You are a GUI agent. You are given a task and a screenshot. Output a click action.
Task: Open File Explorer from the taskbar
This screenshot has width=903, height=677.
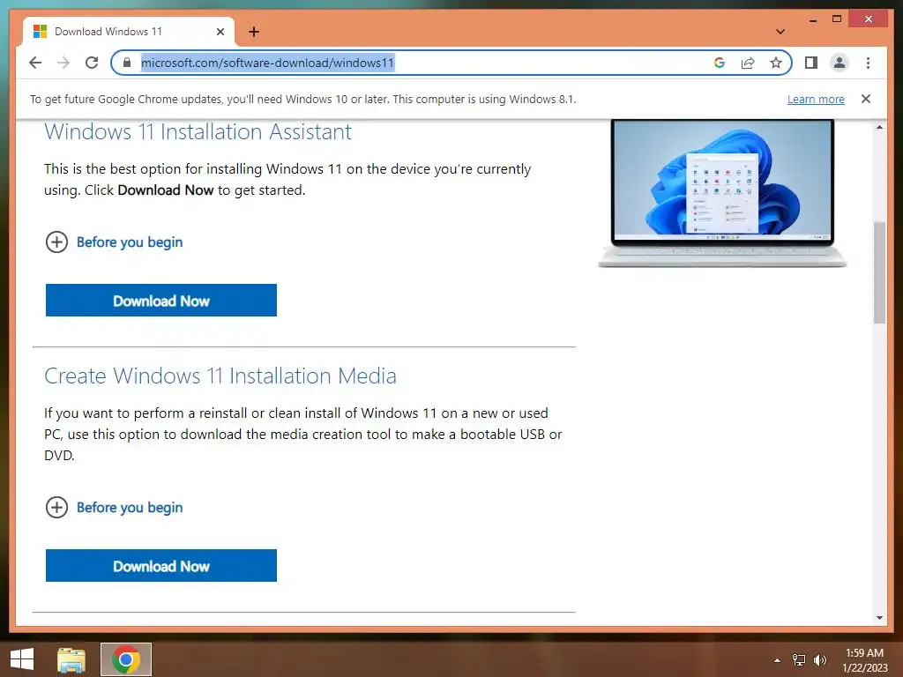point(71,659)
